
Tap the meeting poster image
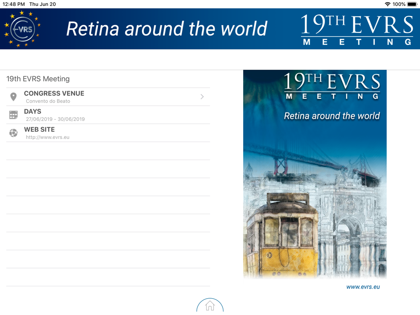tap(315, 174)
